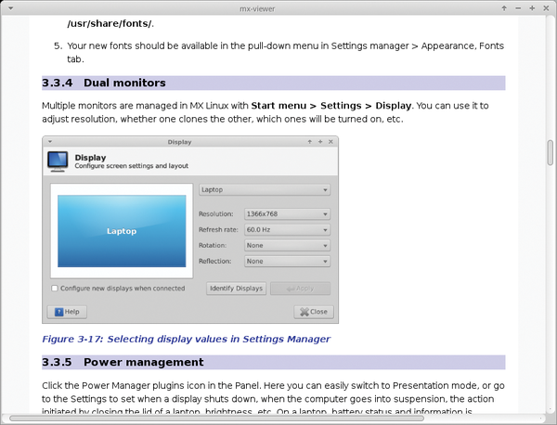
Task: Click the 3.3.5 Power management heading
Action: coord(274,362)
